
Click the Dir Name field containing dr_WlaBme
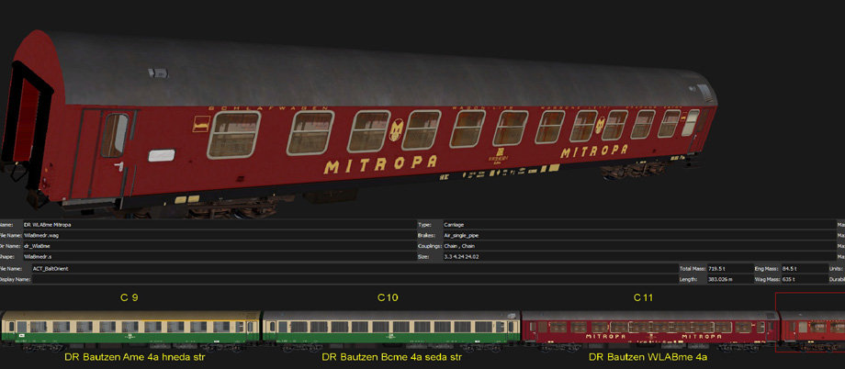coord(219,246)
